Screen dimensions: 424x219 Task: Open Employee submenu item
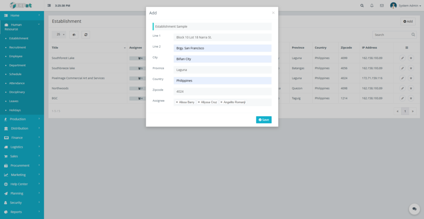click(16, 56)
